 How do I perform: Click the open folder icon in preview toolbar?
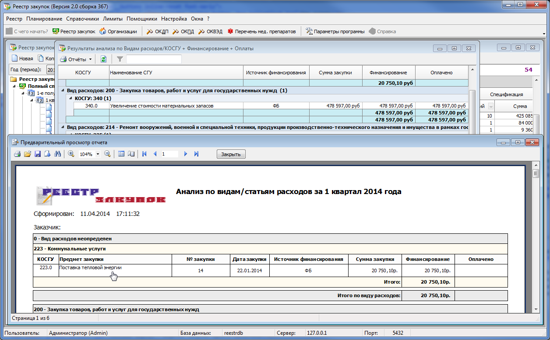[x=27, y=154]
